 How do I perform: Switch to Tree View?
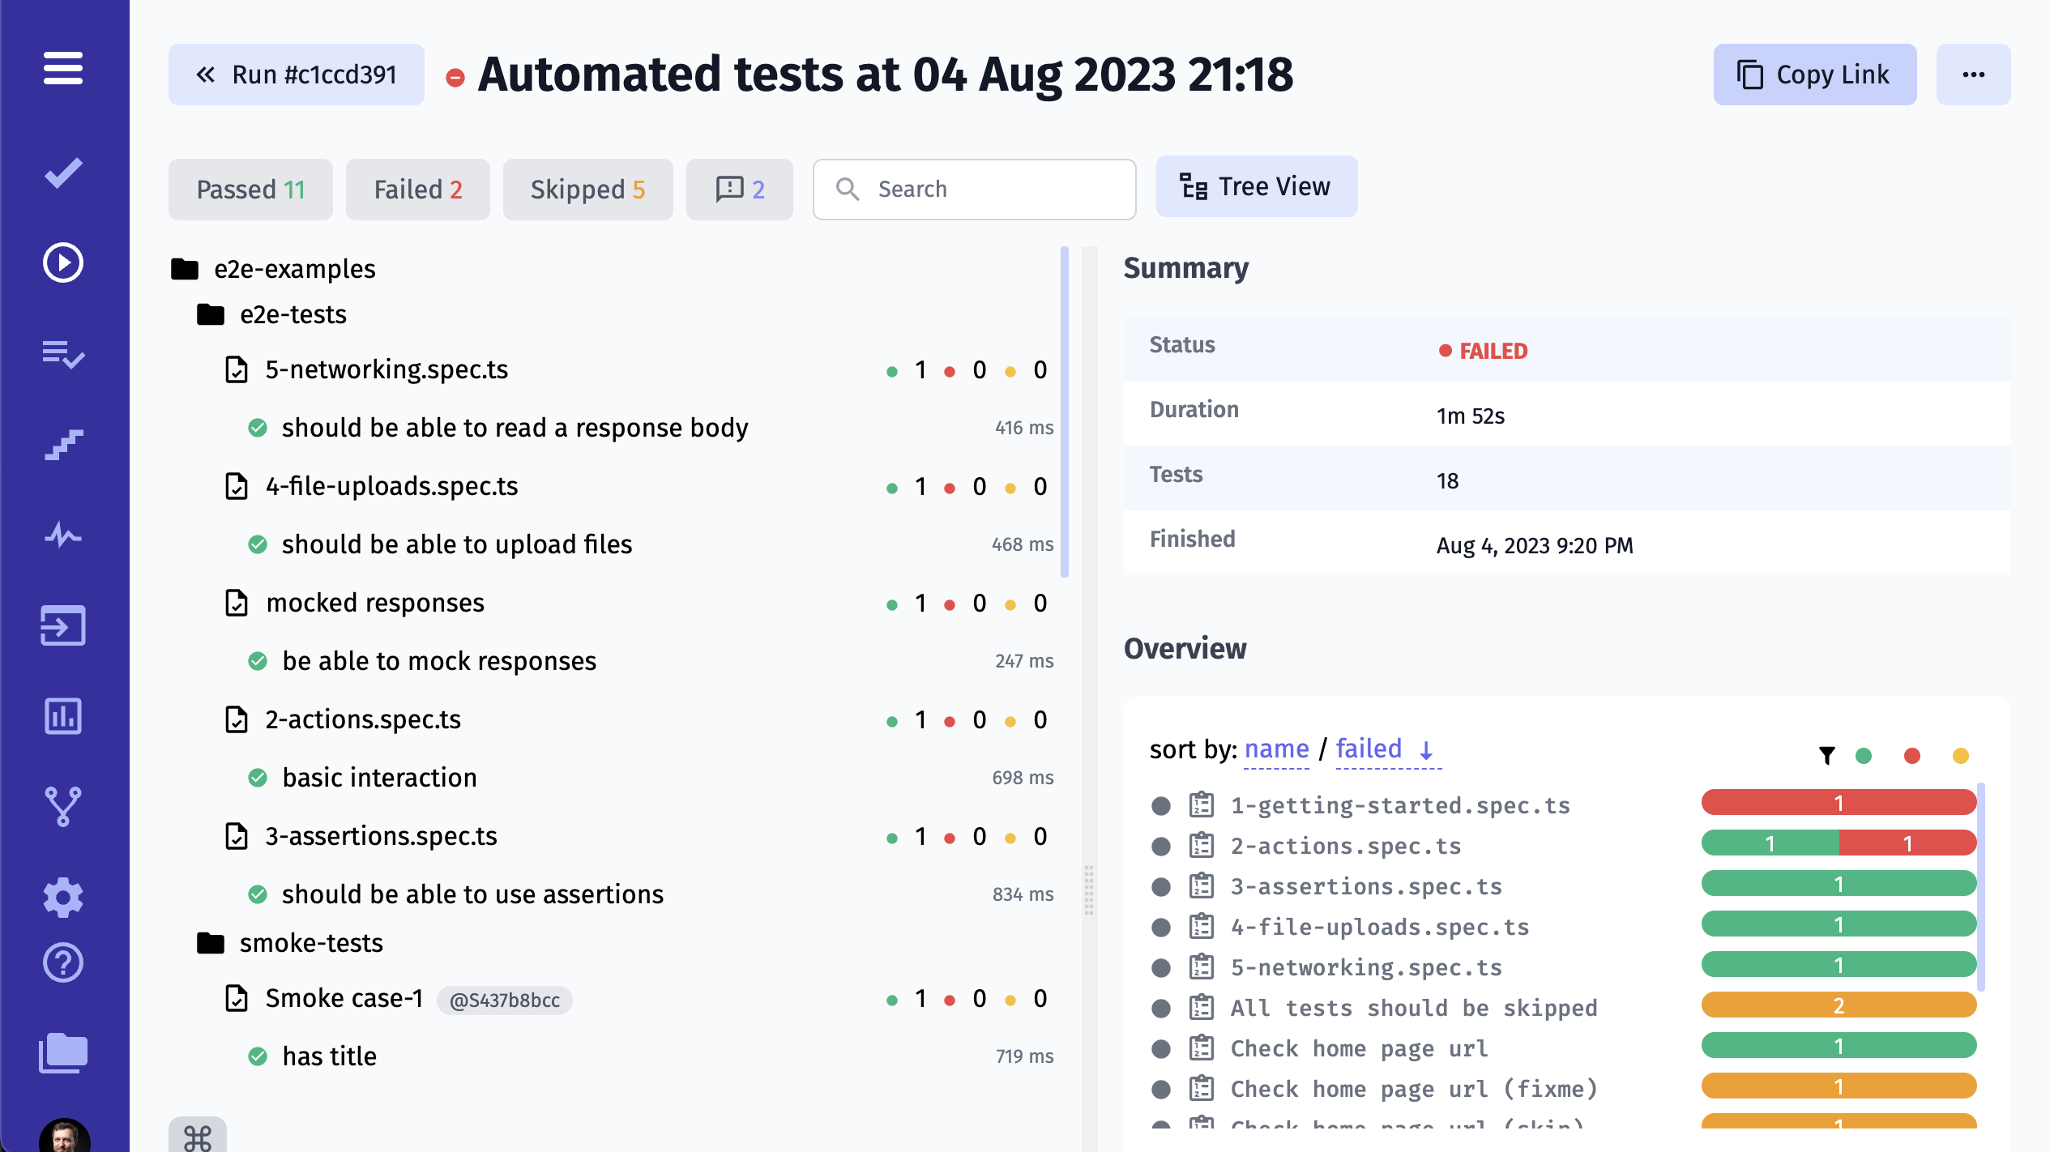[1256, 186]
